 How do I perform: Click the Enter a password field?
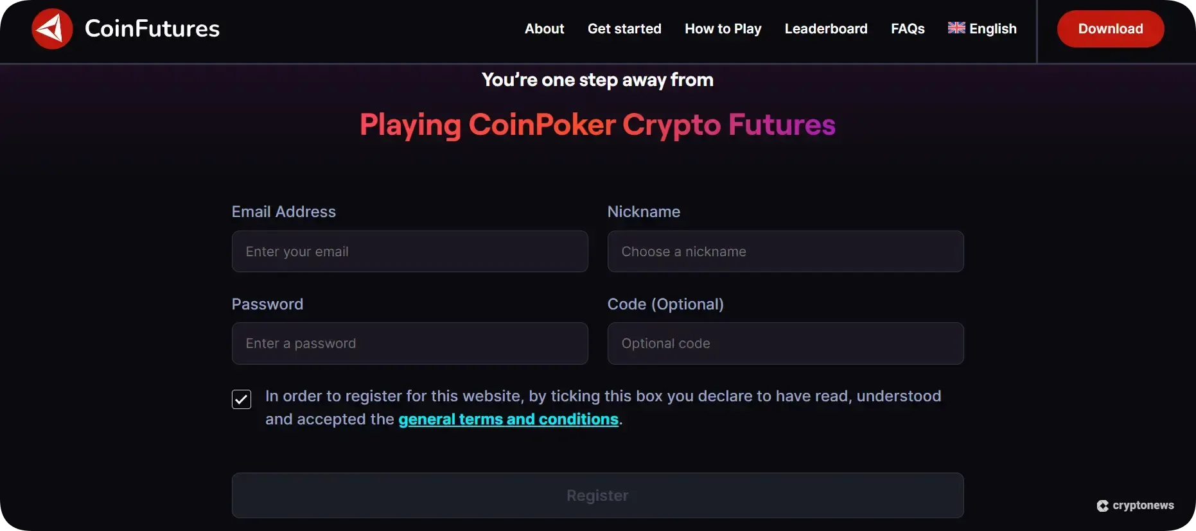tap(409, 343)
